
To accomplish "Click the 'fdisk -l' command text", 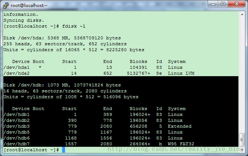I will coord(74,26).
